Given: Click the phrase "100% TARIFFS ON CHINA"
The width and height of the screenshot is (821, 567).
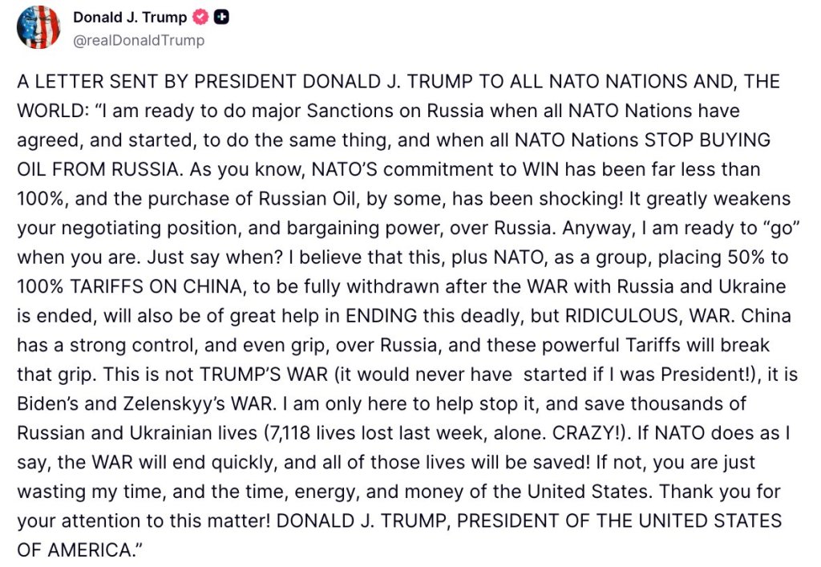Looking at the screenshot, I should (x=130, y=287).
